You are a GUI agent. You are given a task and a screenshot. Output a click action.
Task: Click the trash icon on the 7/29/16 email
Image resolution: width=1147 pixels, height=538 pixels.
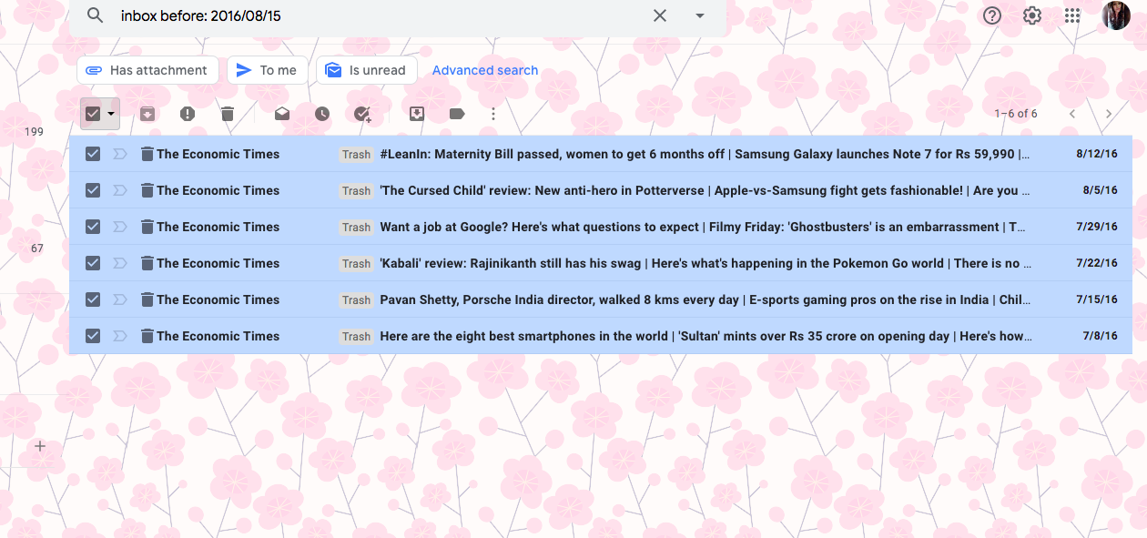click(147, 227)
